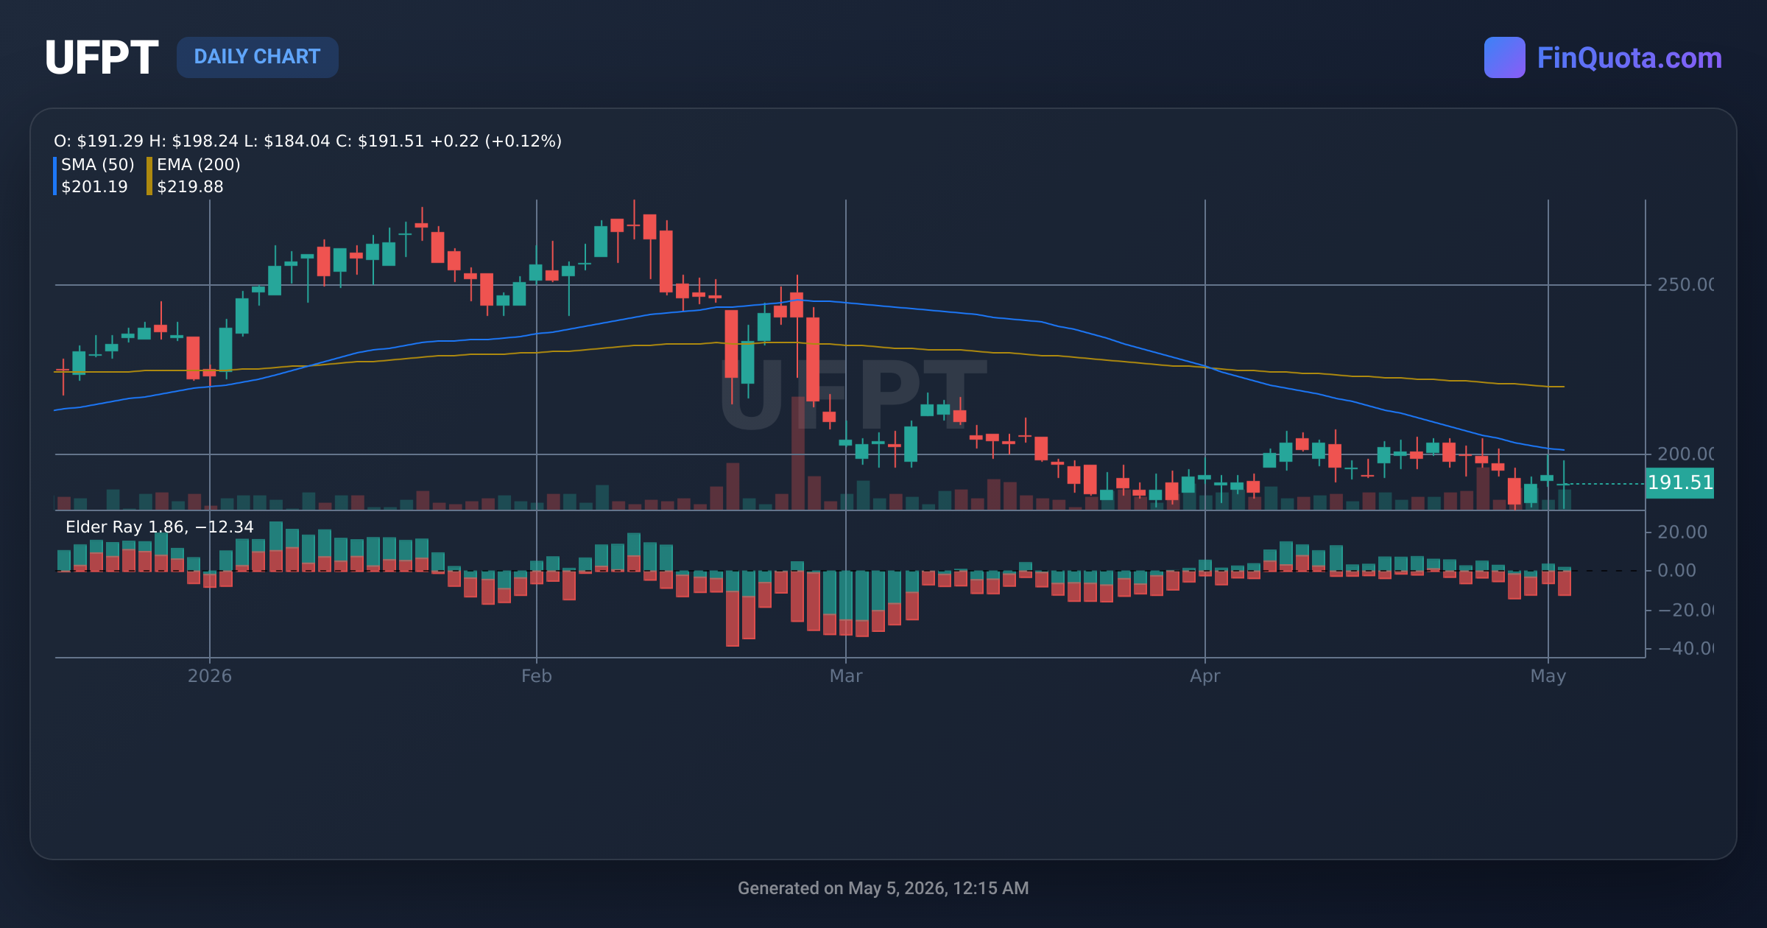Click the blue SMA (50) color marker
The height and width of the screenshot is (928, 1767).
(x=55, y=176)
